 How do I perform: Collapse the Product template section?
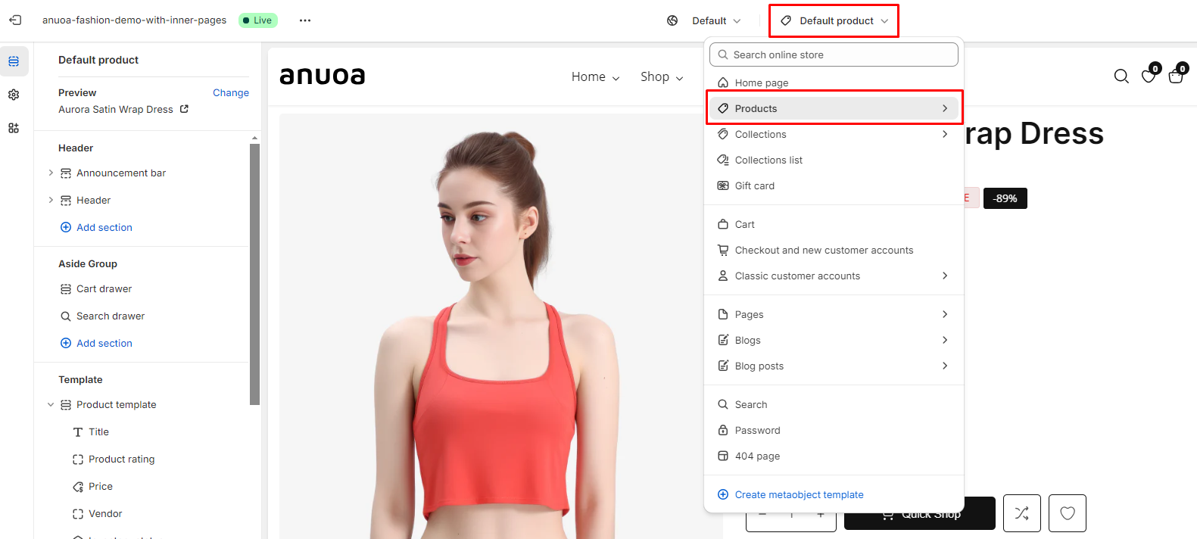51,404
